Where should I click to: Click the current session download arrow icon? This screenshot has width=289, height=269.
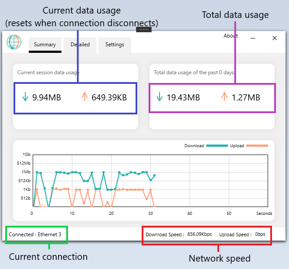[25, 97]
